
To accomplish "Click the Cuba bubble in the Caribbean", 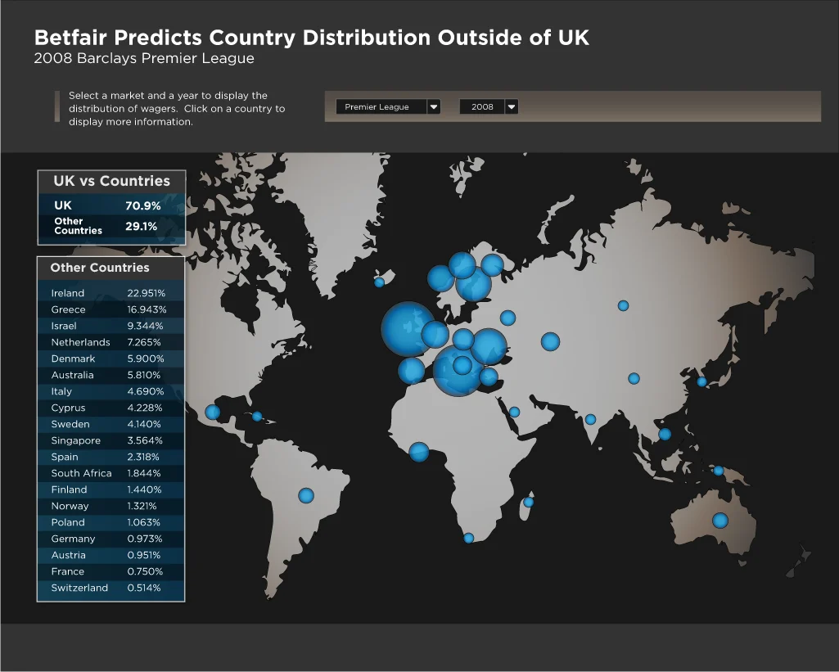I will point(257,417).
